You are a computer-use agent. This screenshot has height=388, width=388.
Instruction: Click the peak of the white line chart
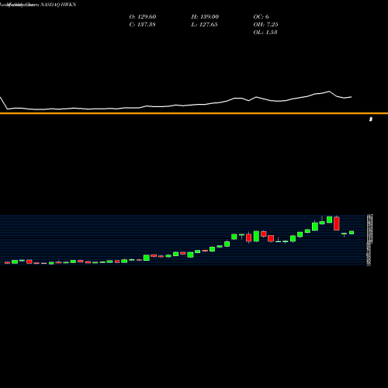[329, 92]
